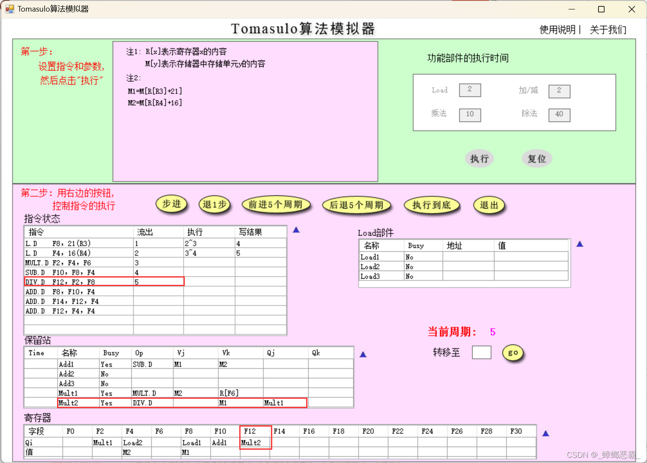The width and height of the screenshot is (647, 463).
Task: Click the Load1 row name
Action: click(370, 257)
